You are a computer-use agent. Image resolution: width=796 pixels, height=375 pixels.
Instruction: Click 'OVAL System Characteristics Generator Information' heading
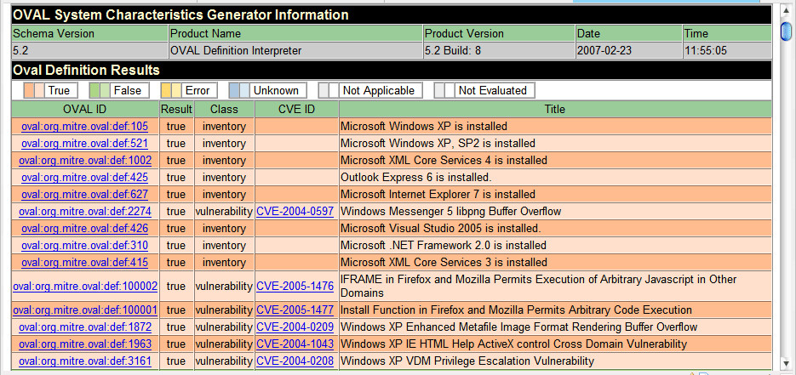(180, 14)
